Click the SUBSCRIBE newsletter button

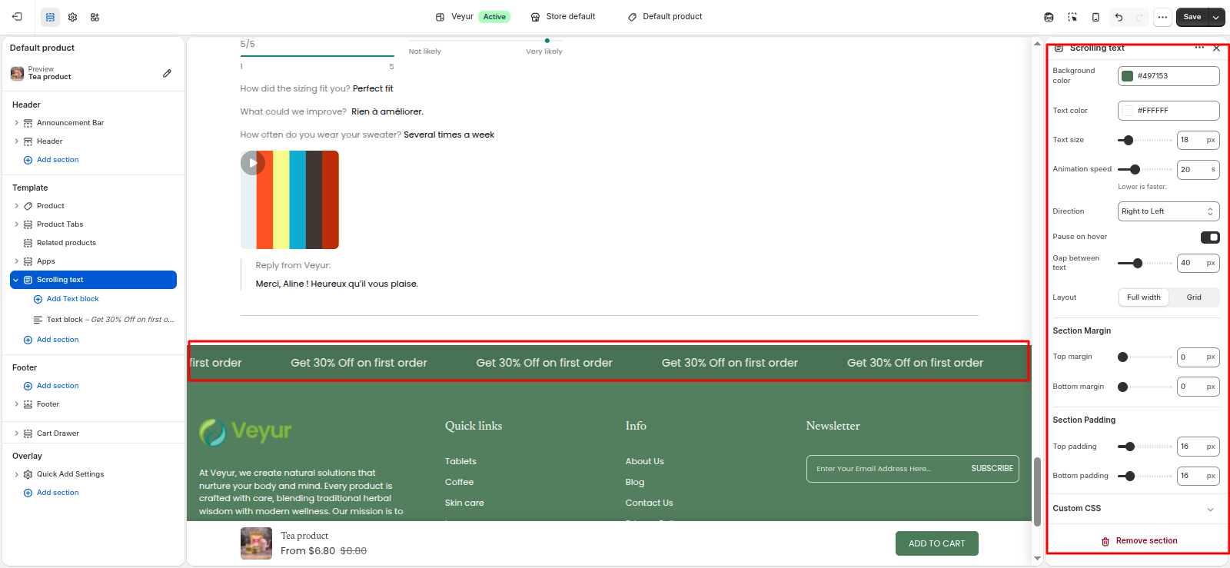992,468
